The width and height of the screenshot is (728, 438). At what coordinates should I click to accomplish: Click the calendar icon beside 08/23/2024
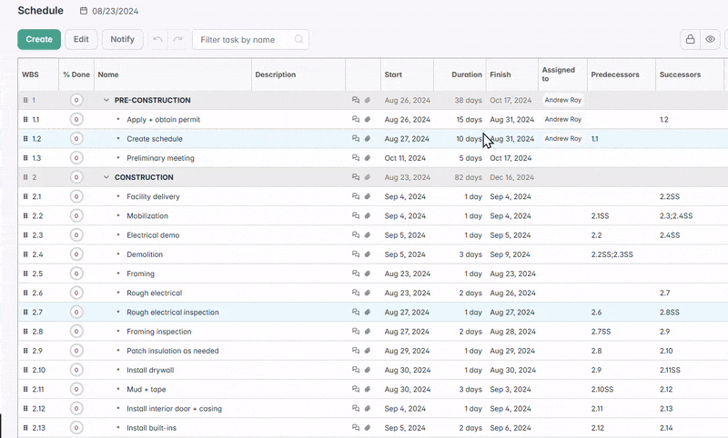(85, 11)
